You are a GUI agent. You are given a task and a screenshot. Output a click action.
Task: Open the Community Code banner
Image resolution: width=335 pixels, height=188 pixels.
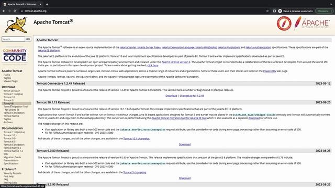tap(15, 55)
